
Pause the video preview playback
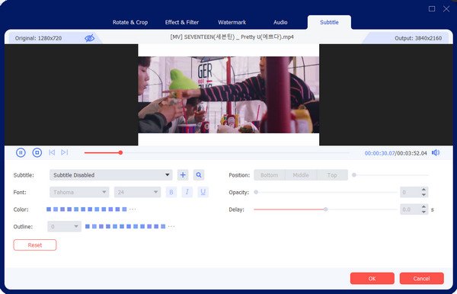(x=21, y=152)
